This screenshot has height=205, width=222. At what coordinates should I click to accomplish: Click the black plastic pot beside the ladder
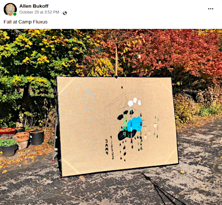[37, 138]
